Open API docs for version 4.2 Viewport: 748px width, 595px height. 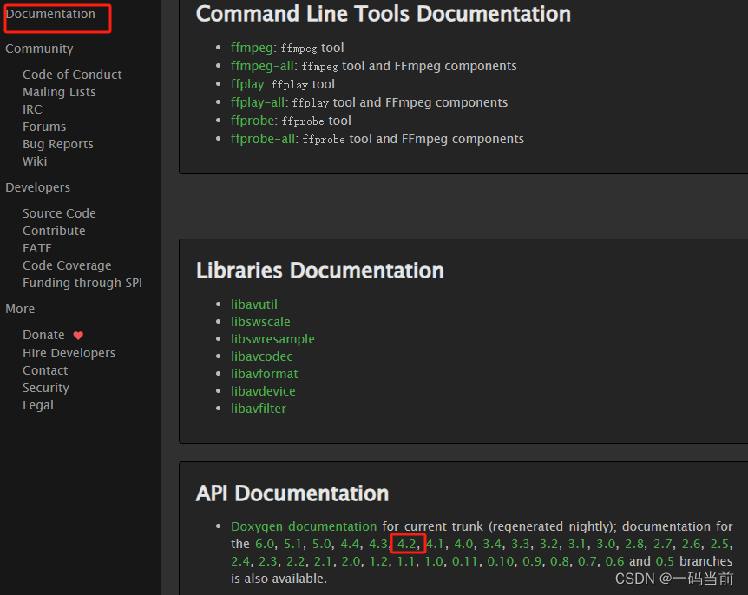coord(406,544)
